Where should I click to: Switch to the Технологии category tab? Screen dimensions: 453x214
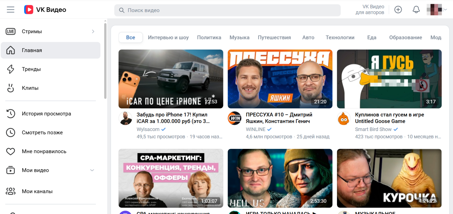pos(340,37)
